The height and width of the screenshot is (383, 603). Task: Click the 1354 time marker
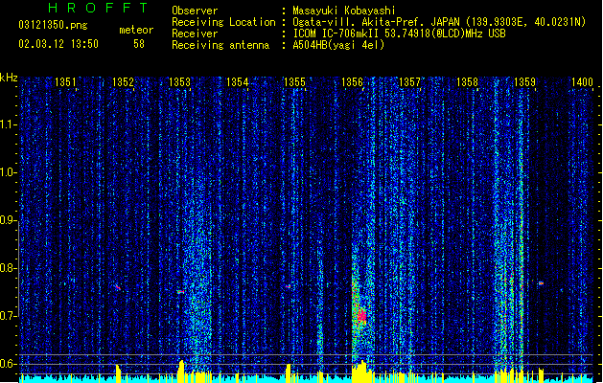pos(238,82)
